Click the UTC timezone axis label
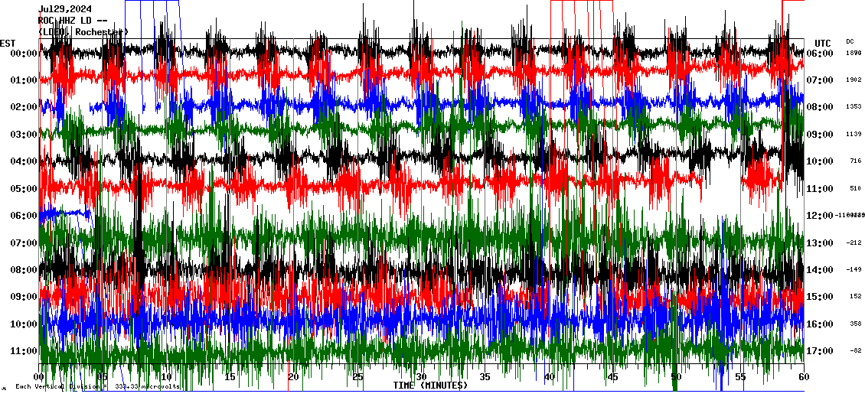 tap(823, 43)
